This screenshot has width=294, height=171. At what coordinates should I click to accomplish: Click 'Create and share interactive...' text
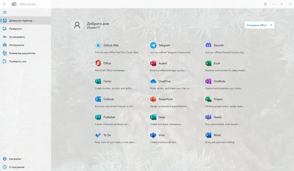(x=166, y=124)
